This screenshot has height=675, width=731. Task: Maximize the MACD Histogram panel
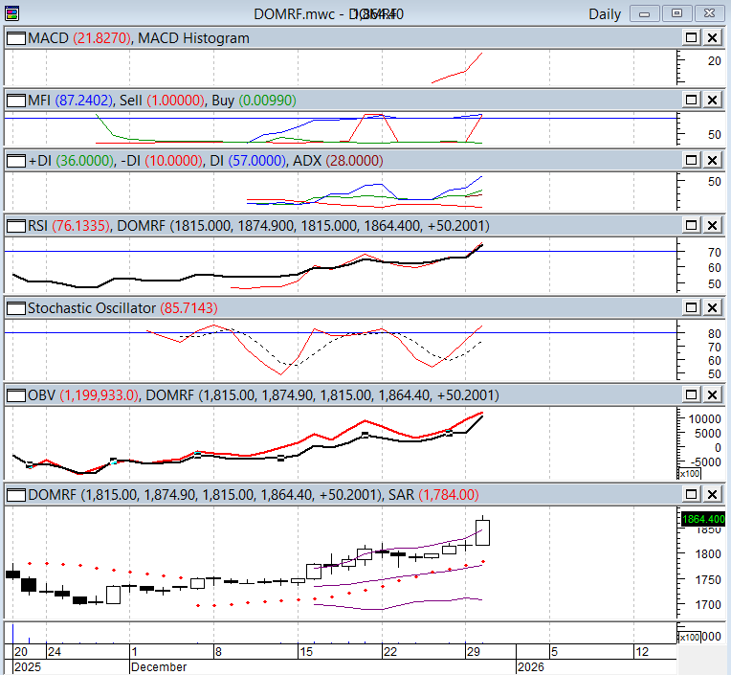pyautogui.click(x=691, y=37)
